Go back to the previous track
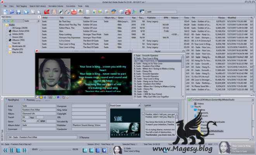Image resolution: width=256 pixels, height=155 pixels. [5, 150]
